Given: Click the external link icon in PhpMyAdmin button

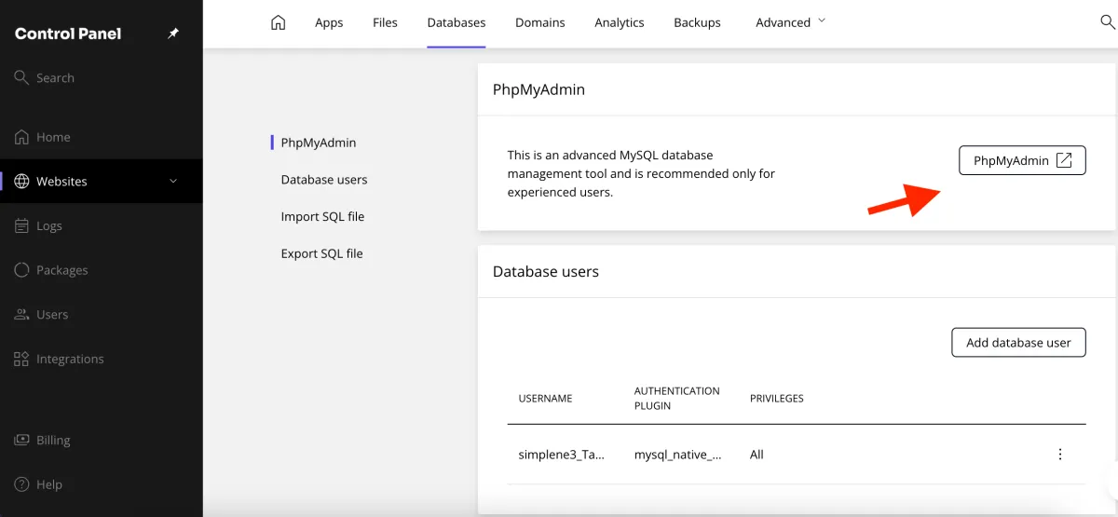Looking at the screenshot, I should point(1064,160).
